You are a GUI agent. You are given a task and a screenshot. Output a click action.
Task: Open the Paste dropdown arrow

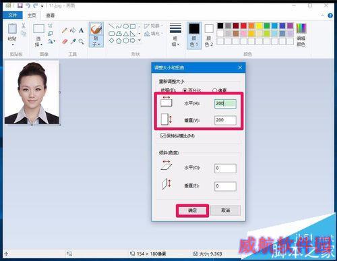pos(12,45)
